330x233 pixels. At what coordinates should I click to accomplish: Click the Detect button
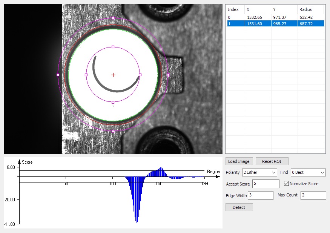click(239, 207)
